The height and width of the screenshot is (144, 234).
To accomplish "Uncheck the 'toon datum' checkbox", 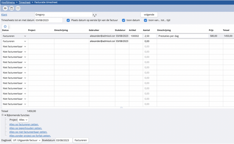I will (124, 20).
